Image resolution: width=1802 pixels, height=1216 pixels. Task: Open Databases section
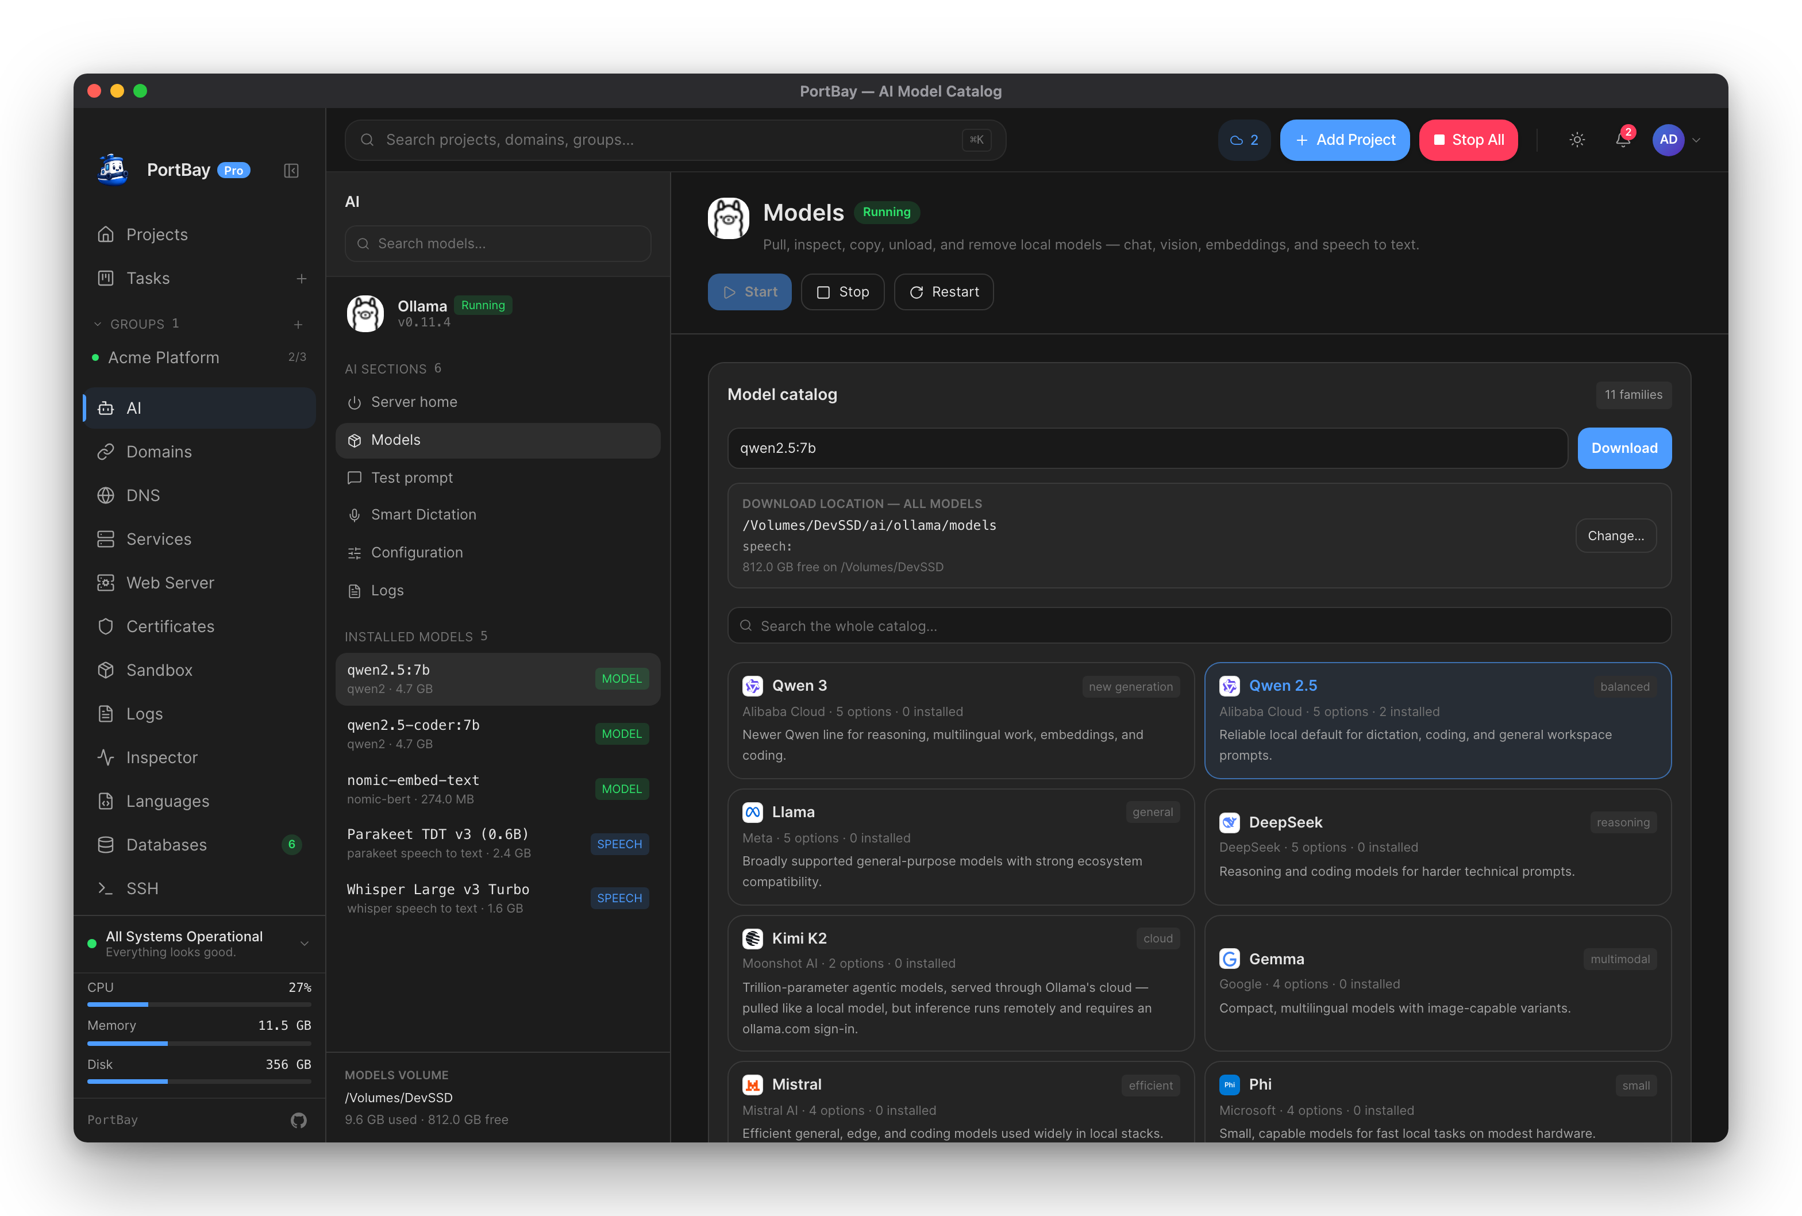199,845
